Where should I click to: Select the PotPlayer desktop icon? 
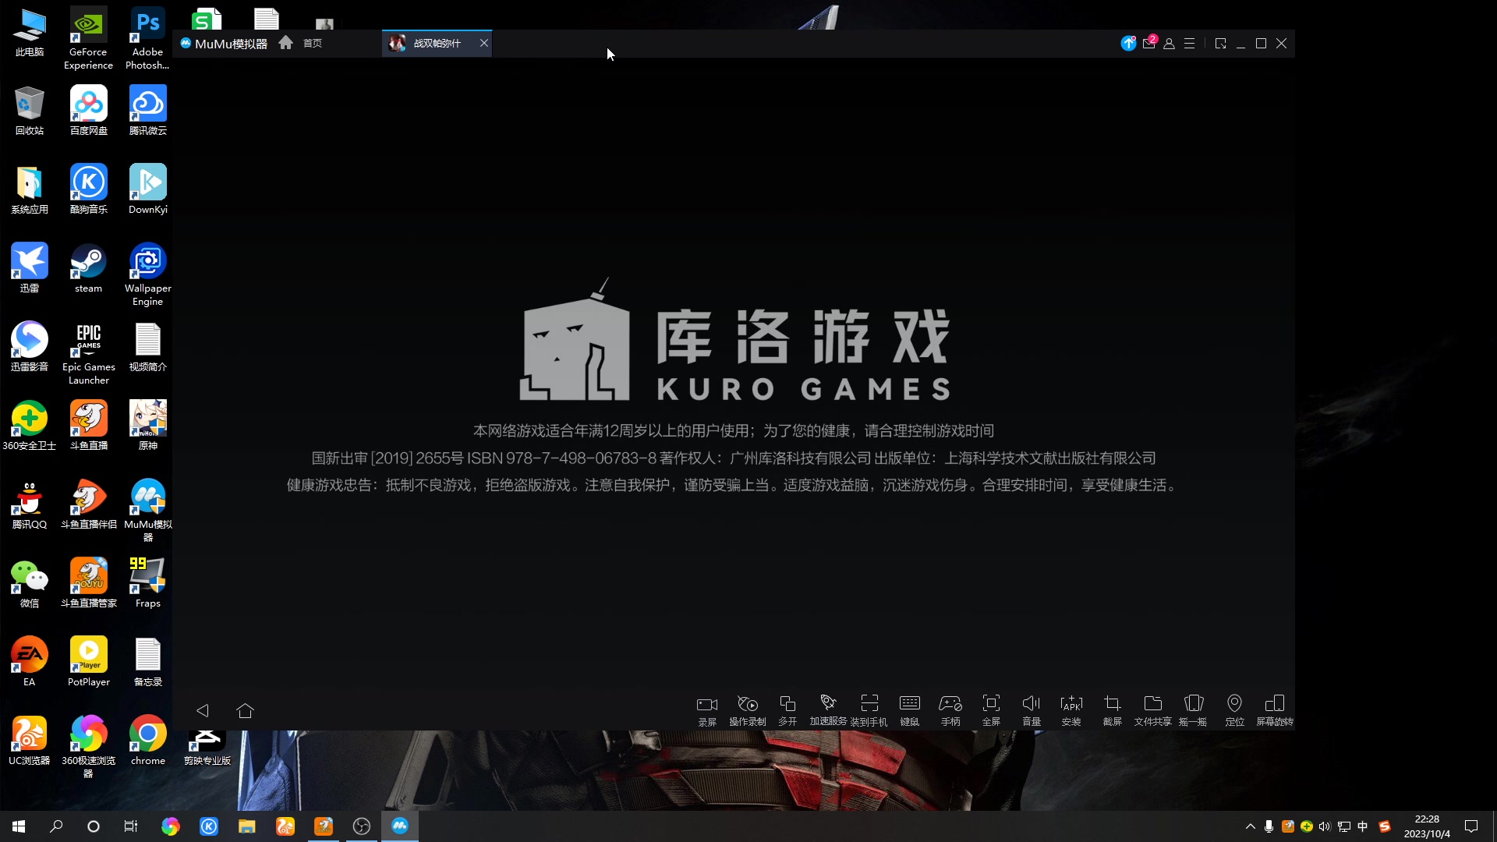(88, 662)
